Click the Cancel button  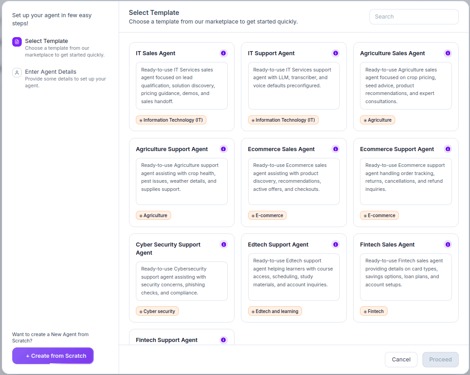coord(401,360)
